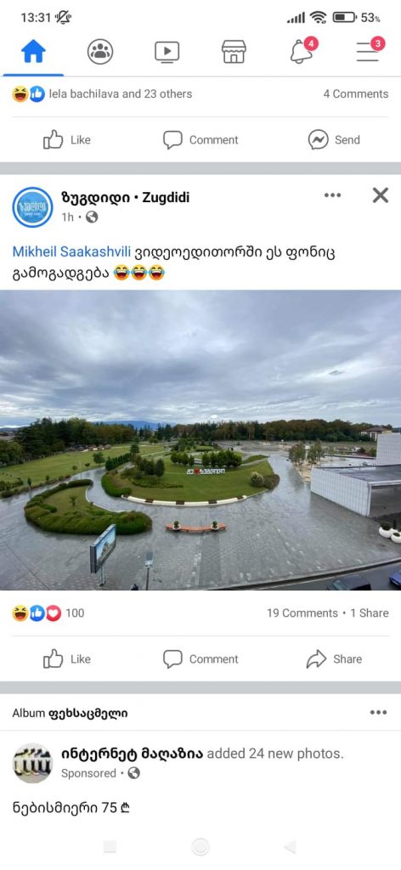Open the Marketplace storefront icon
Screen dimensions: 401x870
point(234,52)
